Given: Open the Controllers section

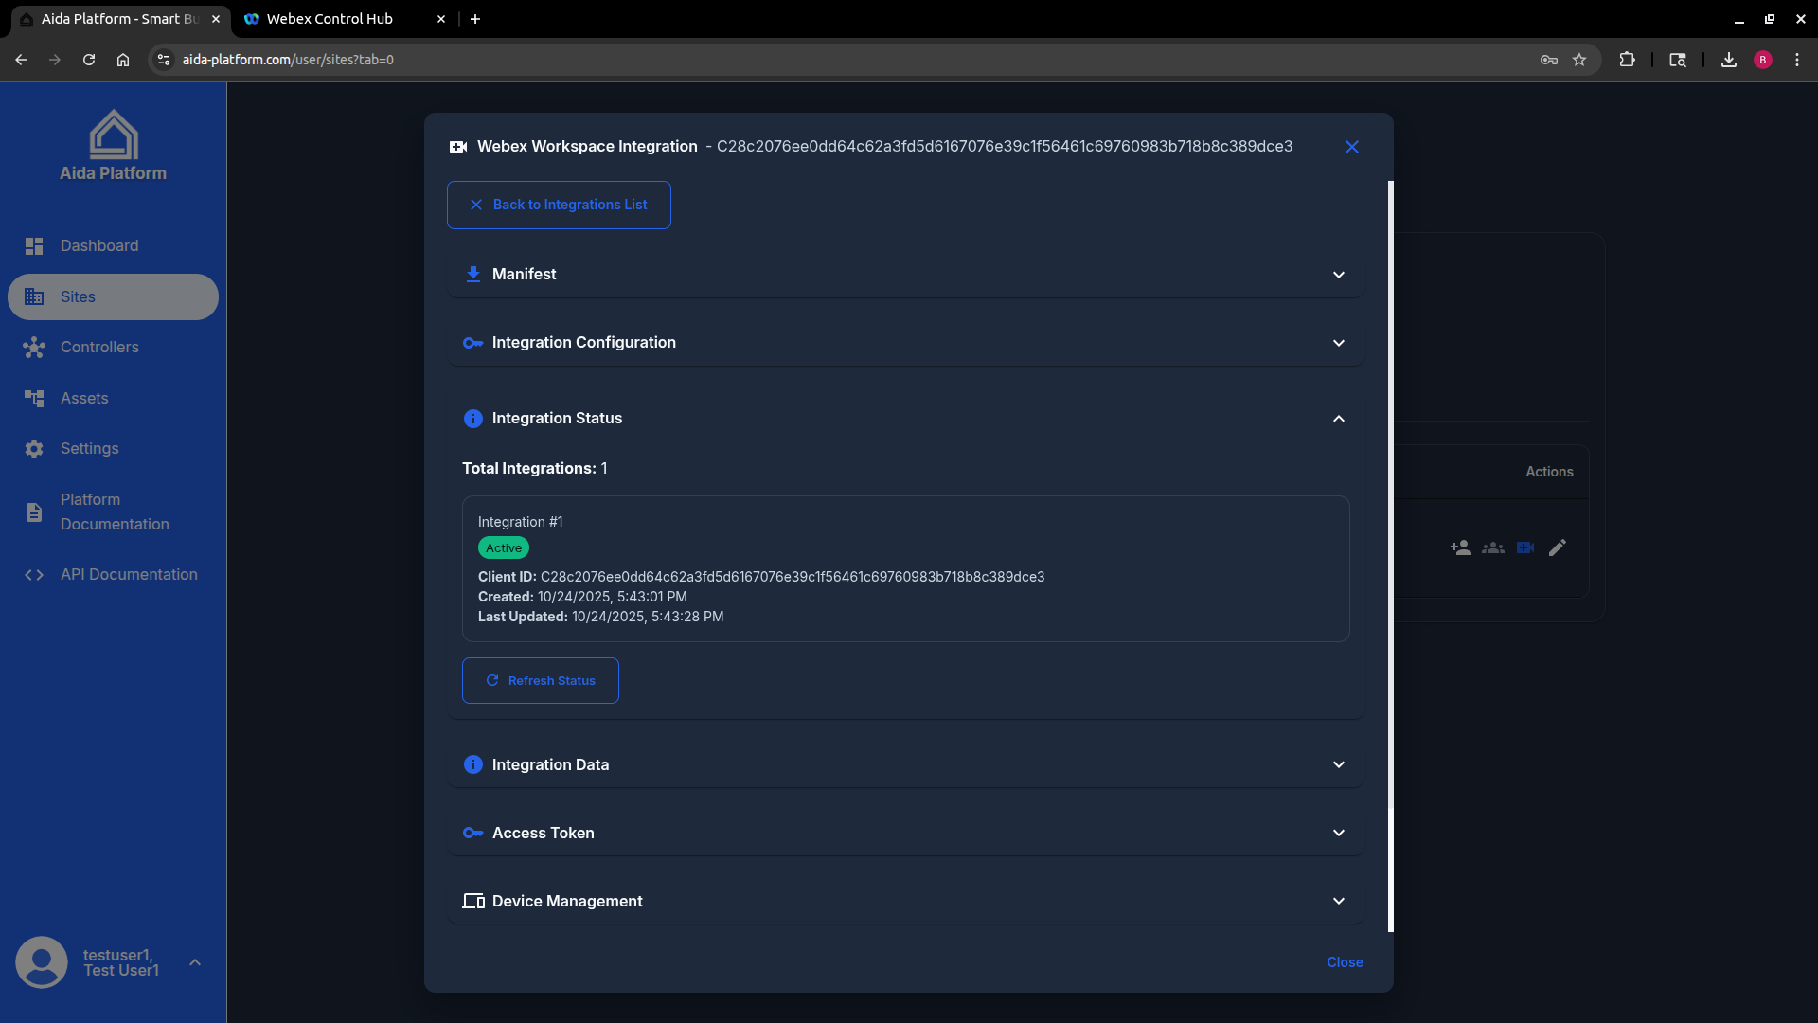Looking at the screenshot, I should point(98,347).
